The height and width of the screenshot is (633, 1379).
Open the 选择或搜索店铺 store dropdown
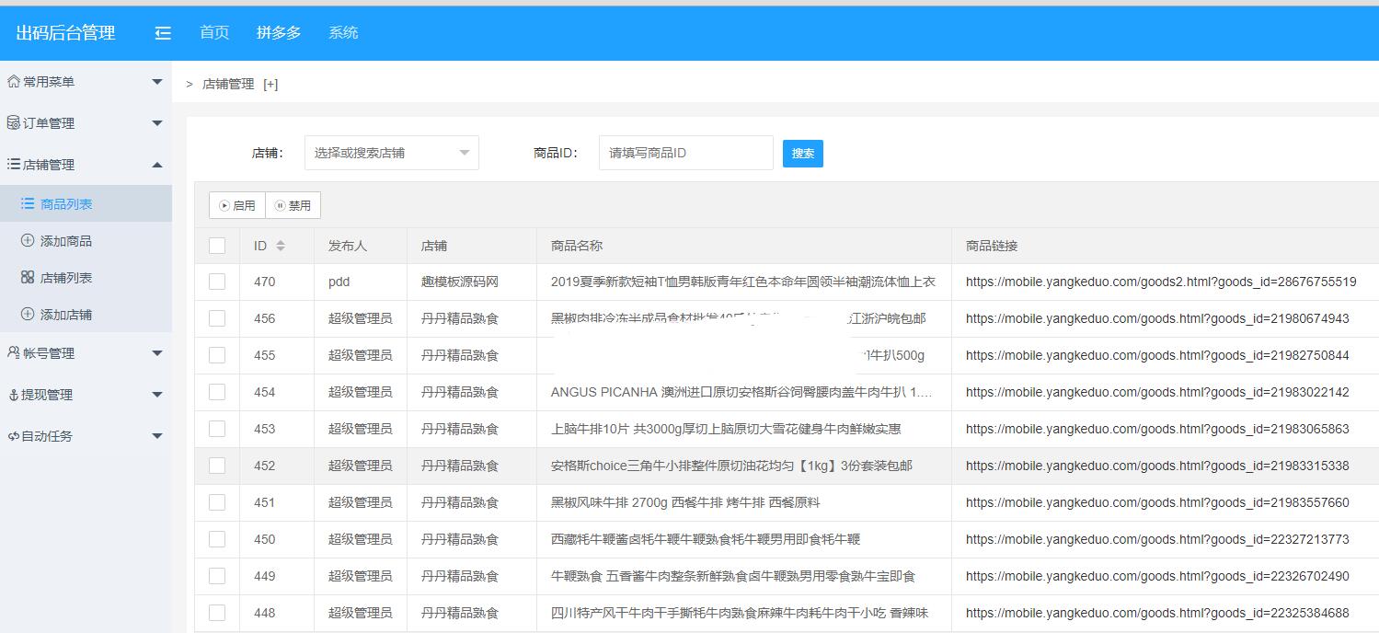click(391, 152)
